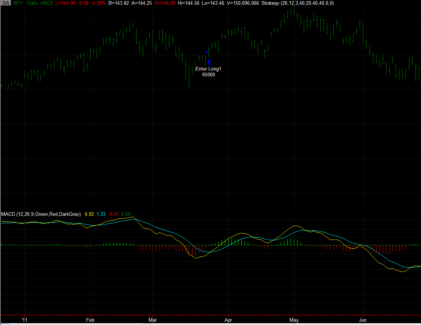Viewport: 421px width, 325px height.
Task: Click the green zero line value '0.00'
Action: pos(126,214)
